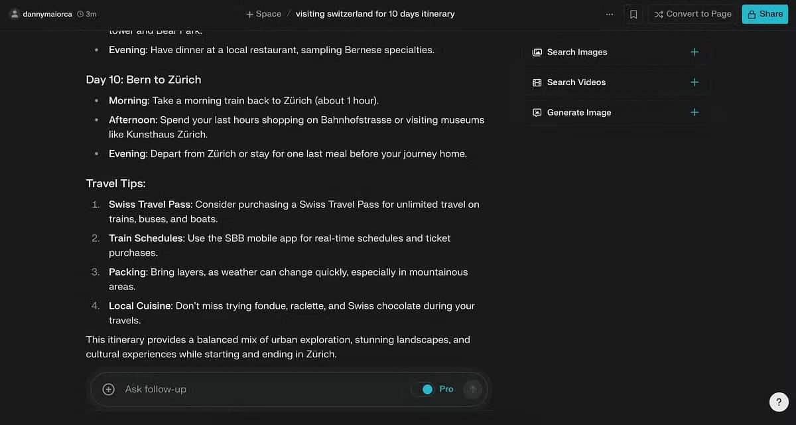The width and height of the screenshot is (796, 425).
Task: Click the user avatar icon
Action: (14, 14)
